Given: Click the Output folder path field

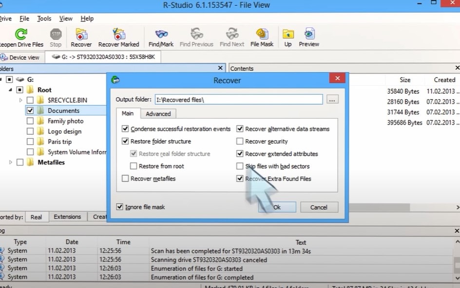Looking at the screenshot, I should pos(239,99).
